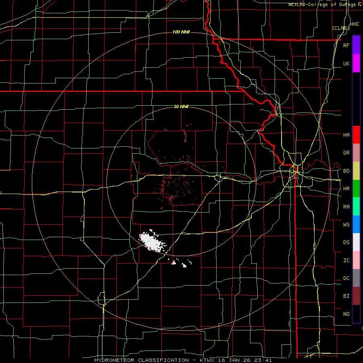Click the 100 NMI range ring label
363x363 pixels.
(181, 32)
